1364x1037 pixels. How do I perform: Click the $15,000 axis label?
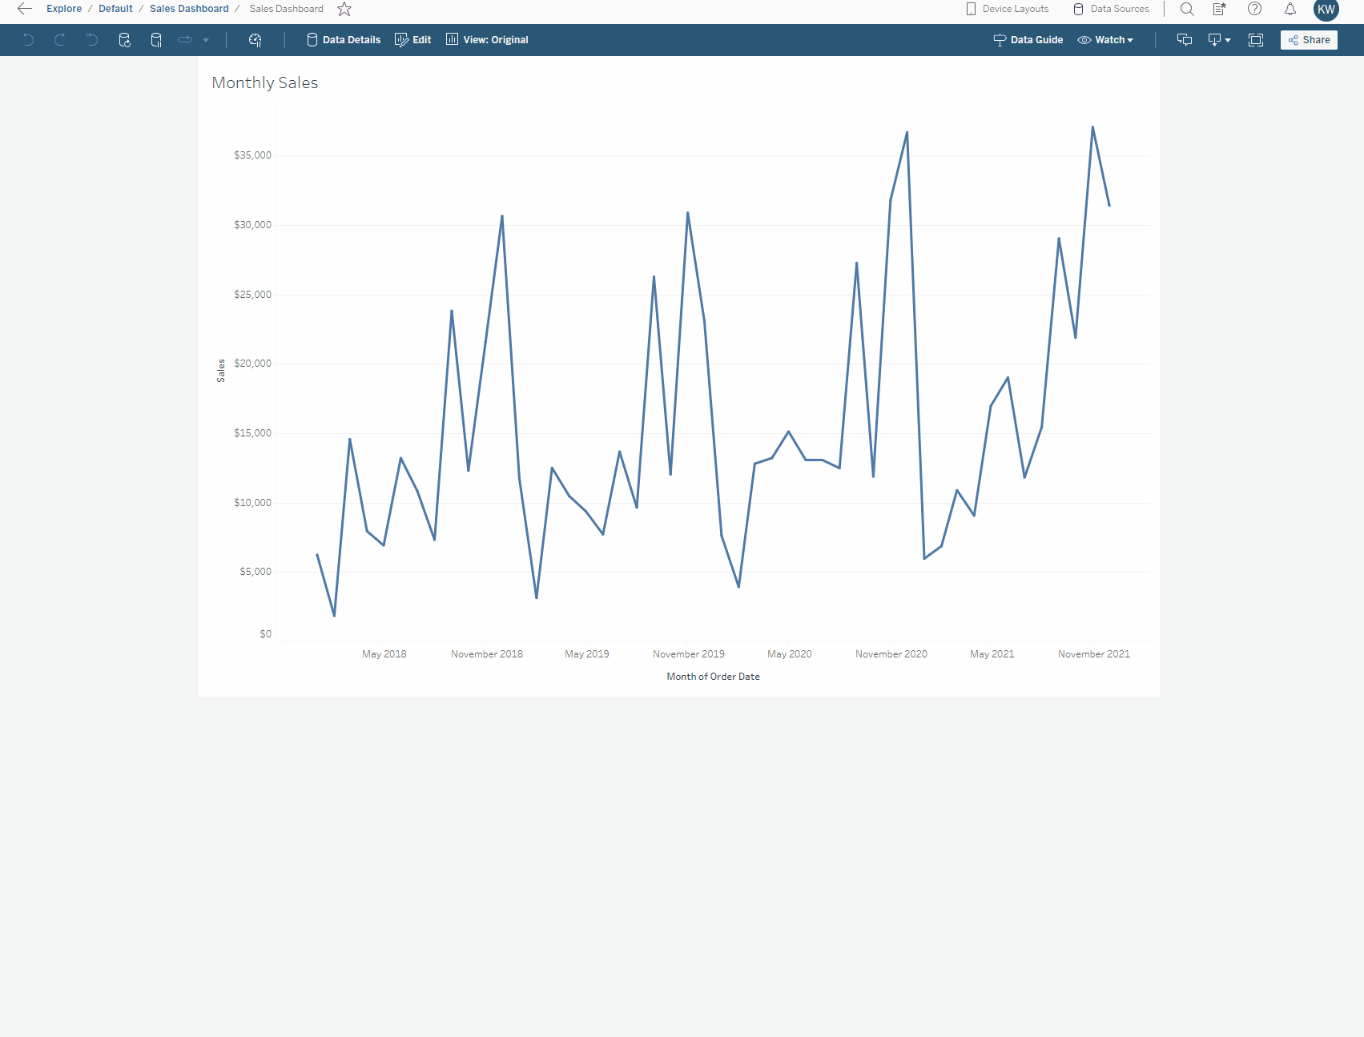point(252,433)
